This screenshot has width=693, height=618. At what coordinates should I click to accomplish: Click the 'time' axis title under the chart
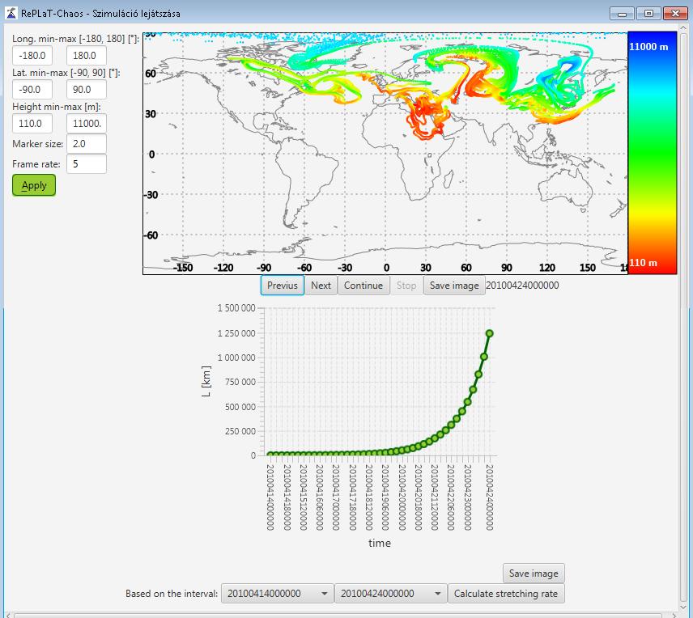click(x=380, y=543)
